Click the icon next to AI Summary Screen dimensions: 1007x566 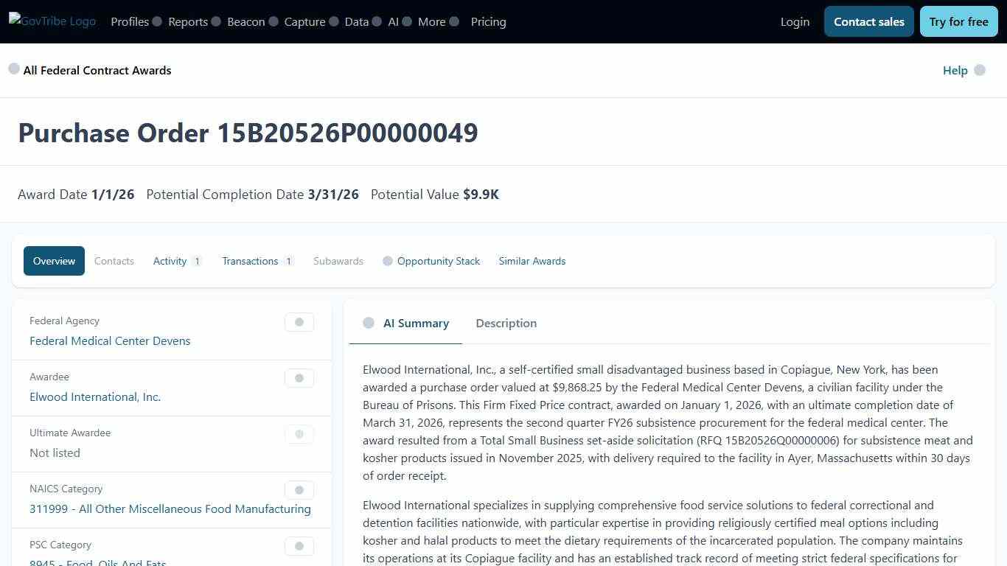tap(369, 323)
